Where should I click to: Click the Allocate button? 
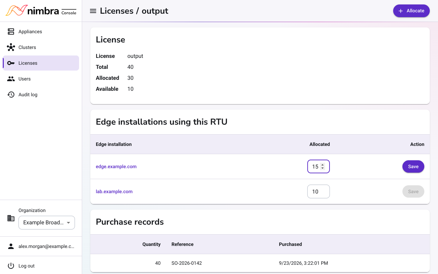click(x=411, y=11)
